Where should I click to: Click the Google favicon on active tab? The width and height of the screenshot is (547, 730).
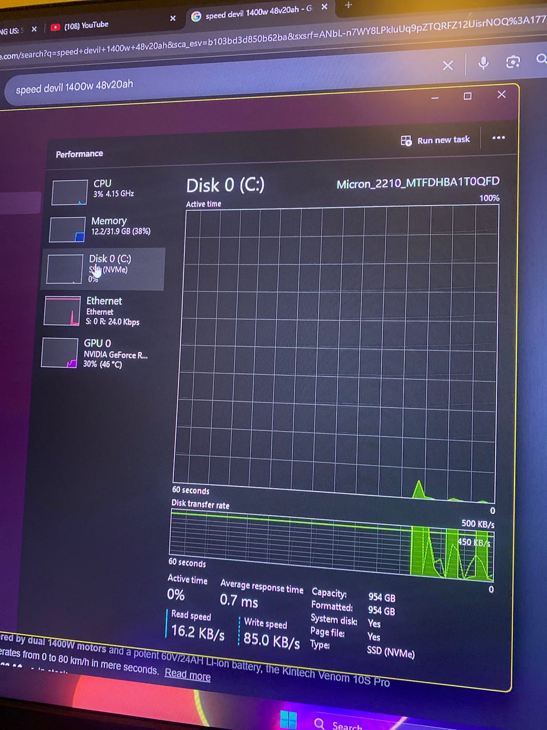click(196, 17)
